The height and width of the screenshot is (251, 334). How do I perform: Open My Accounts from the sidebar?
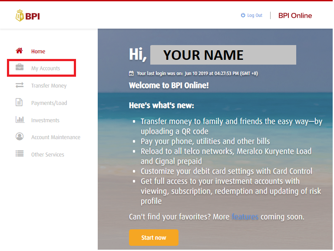point(46,68)
